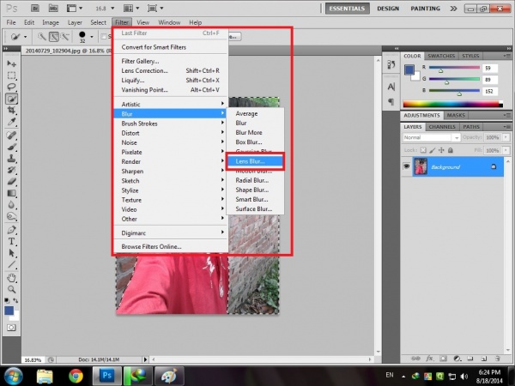The width and height of the screenshot is (515, 386).
Task: Select the Background layer thumbnail
Action: point(421,166)
